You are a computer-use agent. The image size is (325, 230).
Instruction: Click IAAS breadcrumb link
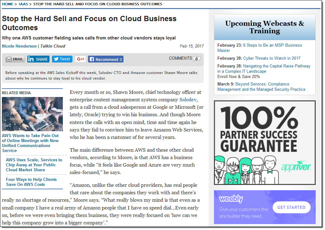pos(23,4)
